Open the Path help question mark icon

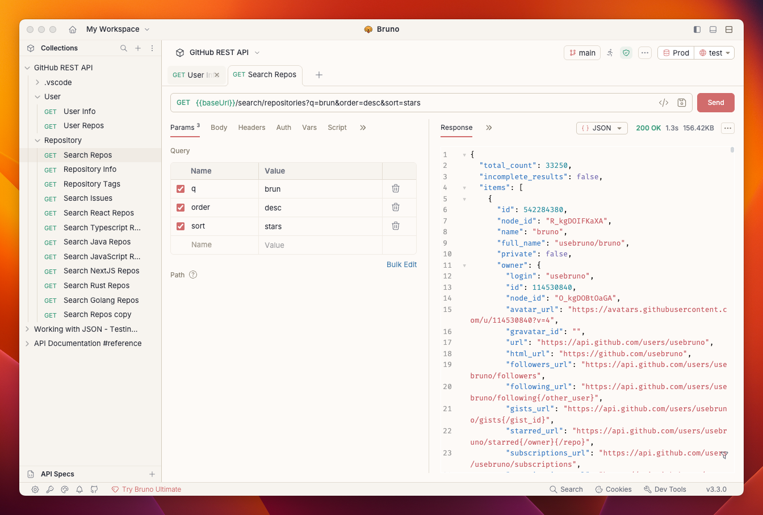point(193,275)
